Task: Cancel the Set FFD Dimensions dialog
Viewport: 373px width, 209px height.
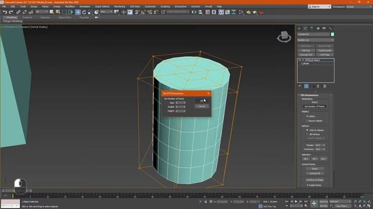Action: tap(202, 106)
